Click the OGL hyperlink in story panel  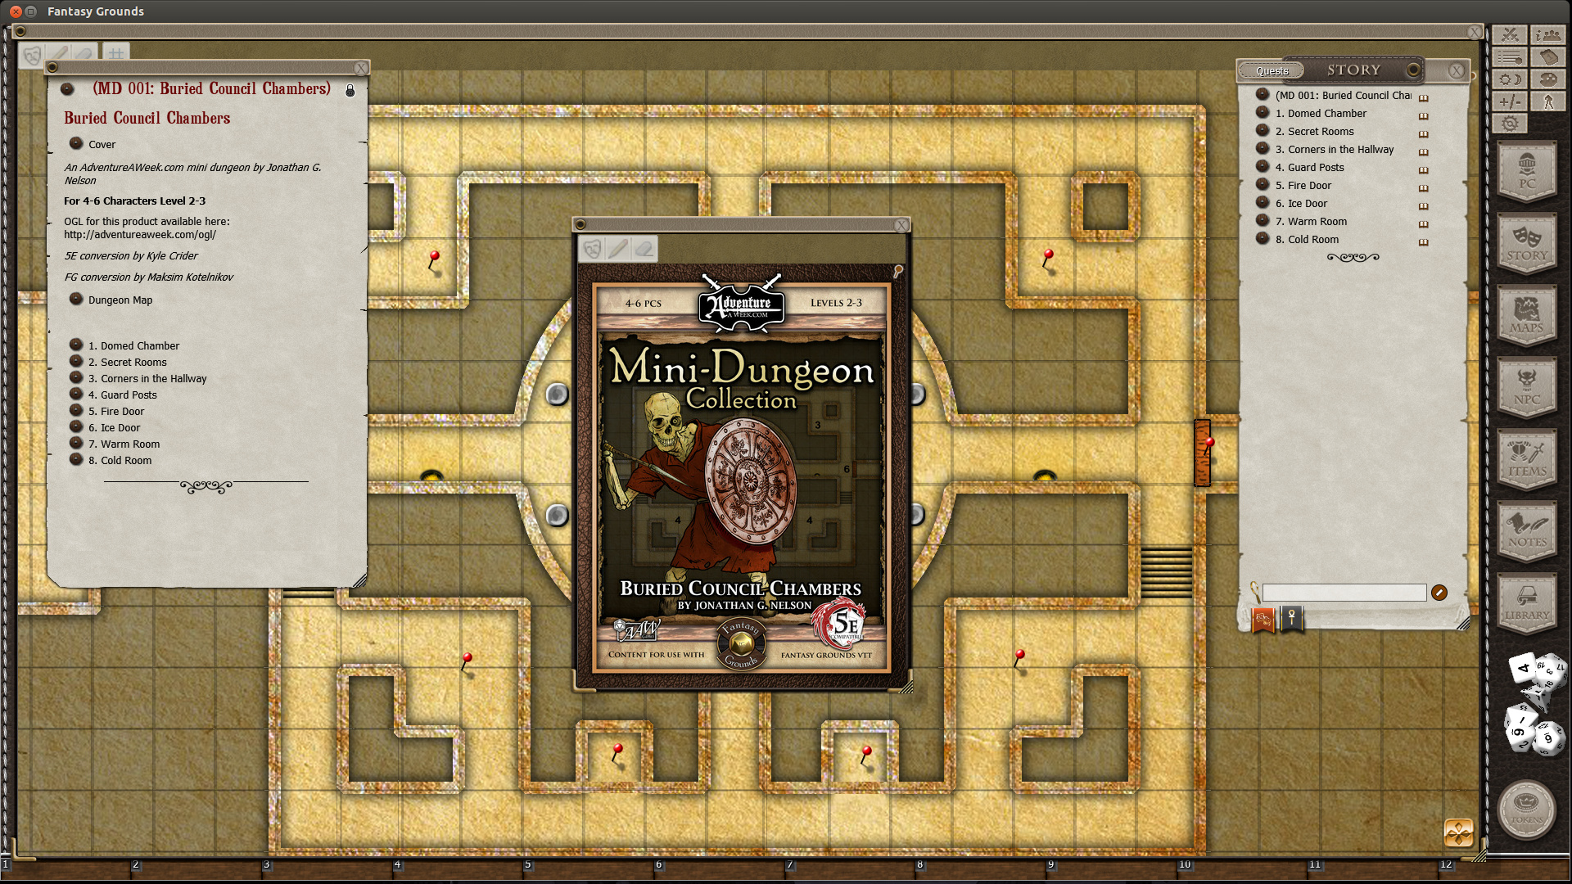[x=142, y=234]
